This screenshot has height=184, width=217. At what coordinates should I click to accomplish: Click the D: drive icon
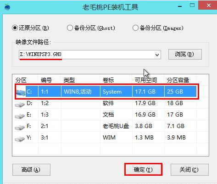20,105
